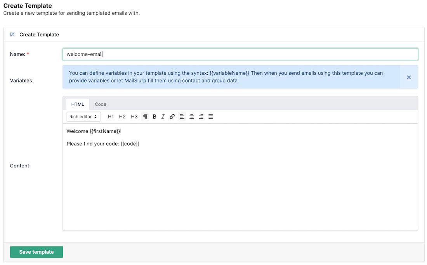Viewport: 427px width, 265px height.
Task: Apply H3 heading style
Action: 134,117
